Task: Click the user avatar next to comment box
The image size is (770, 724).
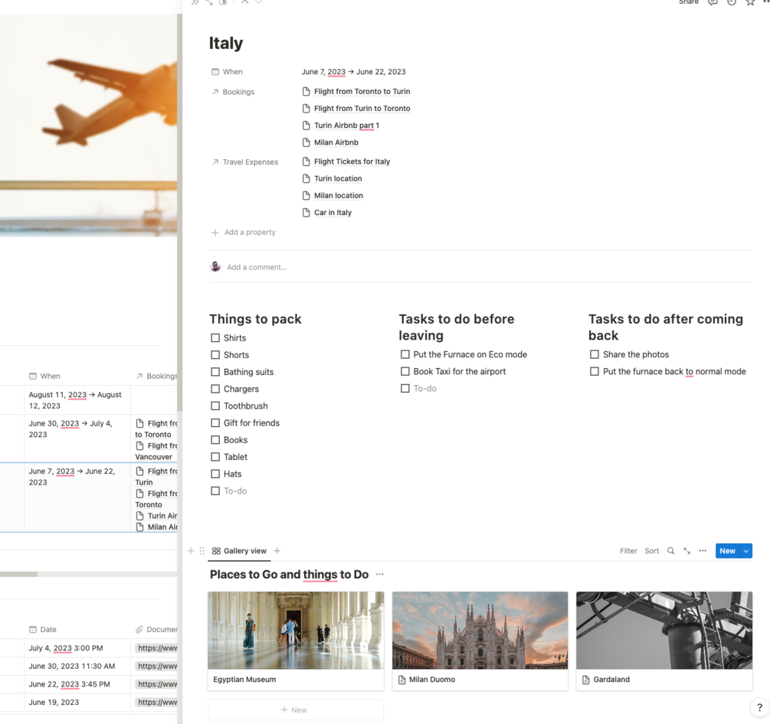Action: 215,267
